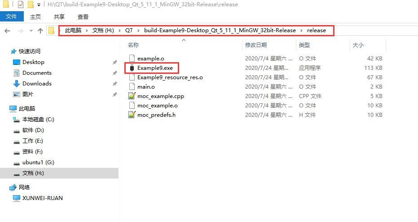
Task: Click release in the address bar
Action: [317, 30]
